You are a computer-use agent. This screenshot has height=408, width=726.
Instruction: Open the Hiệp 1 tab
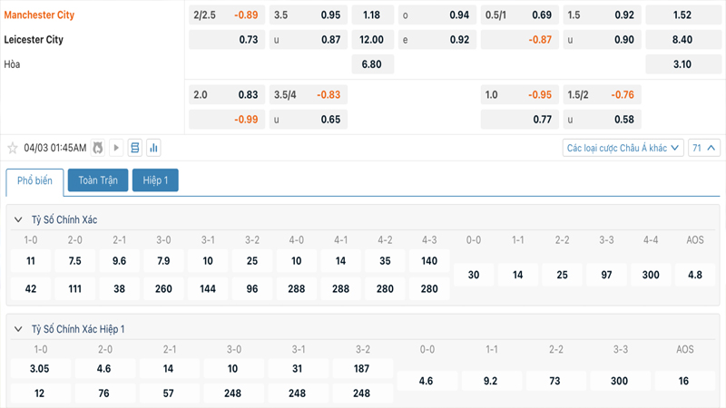pos(155,180)
